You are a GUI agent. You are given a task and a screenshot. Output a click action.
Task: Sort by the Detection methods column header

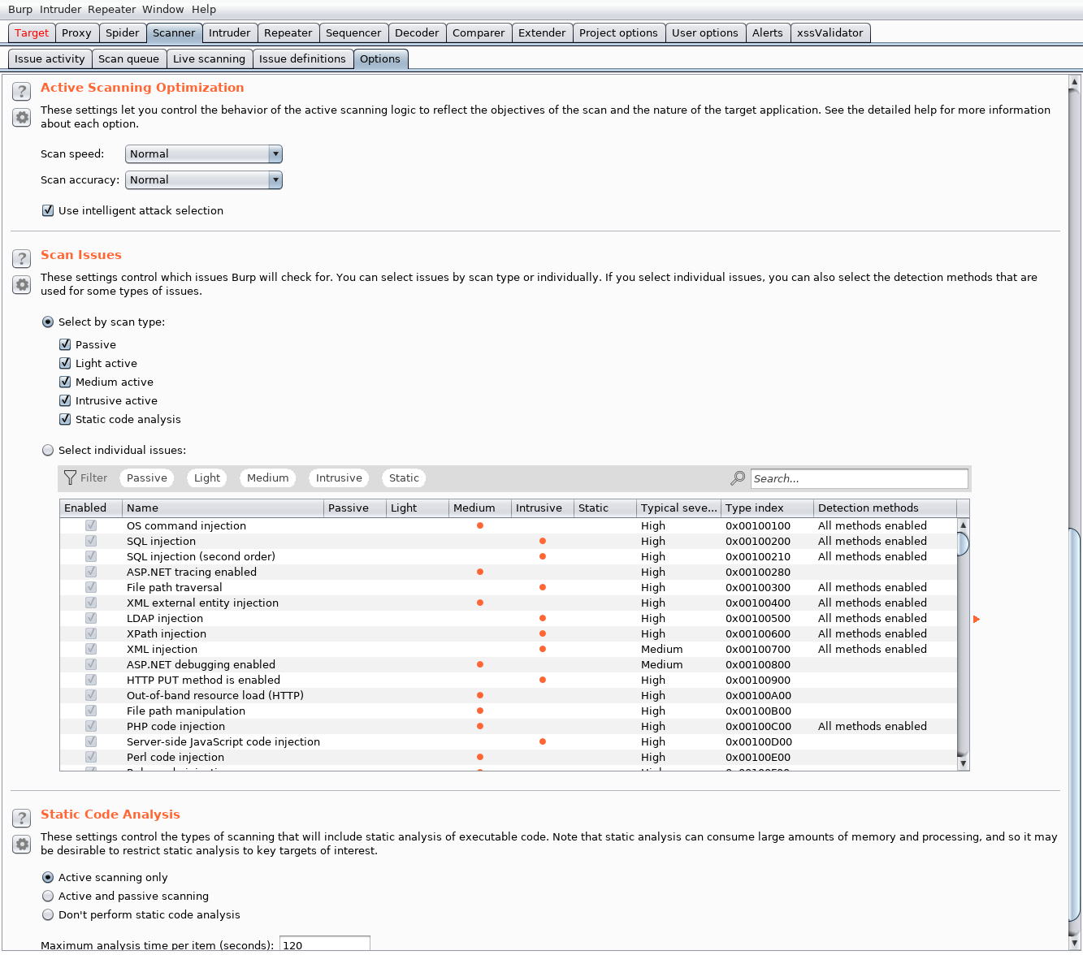coord(885,508)
